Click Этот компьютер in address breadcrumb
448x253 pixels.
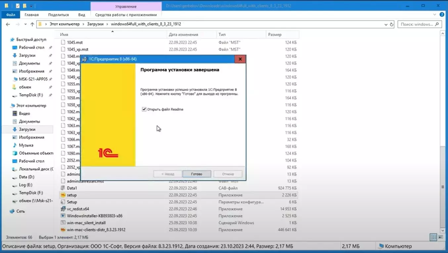pyautogui.click(x=65, y=24)
